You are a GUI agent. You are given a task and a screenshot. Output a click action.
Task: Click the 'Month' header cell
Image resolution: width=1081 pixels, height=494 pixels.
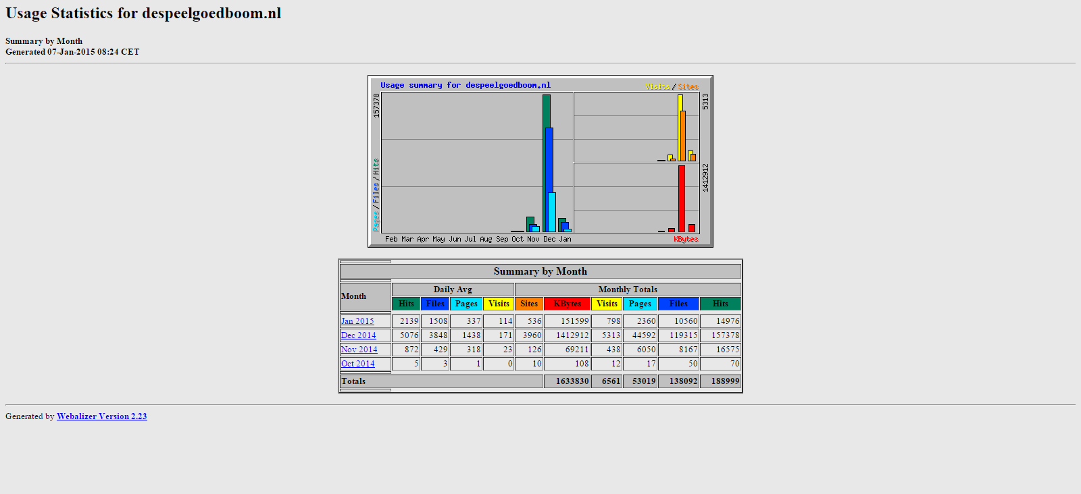click(366, 296)
